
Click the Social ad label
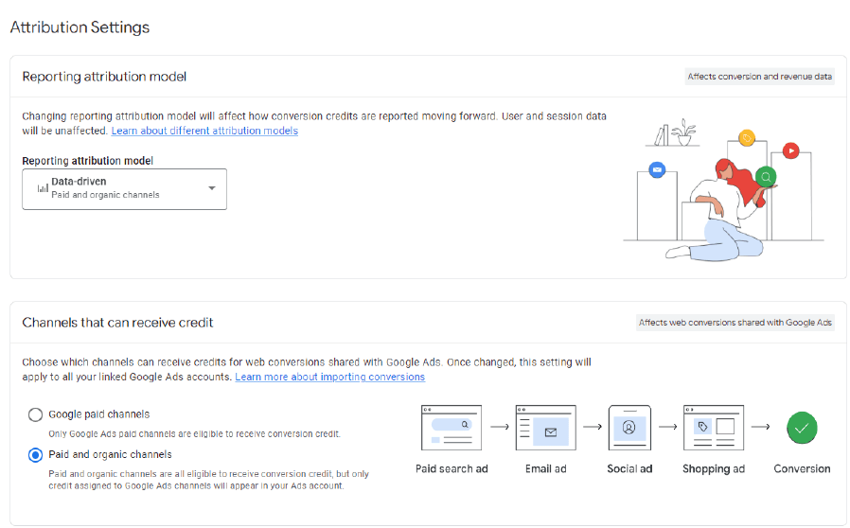pos(629,469)
